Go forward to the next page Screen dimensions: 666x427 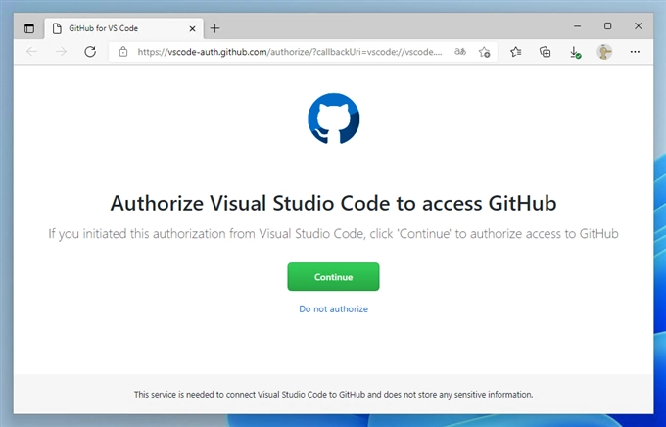tap(61, 52)
